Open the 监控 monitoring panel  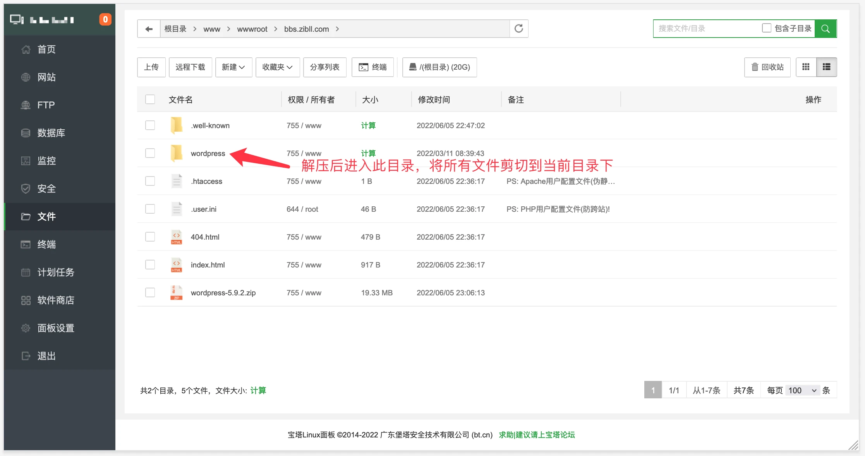[x=46, y=161]
